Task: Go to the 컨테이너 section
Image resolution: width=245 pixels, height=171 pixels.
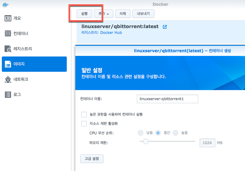Action: pos(34,34)
